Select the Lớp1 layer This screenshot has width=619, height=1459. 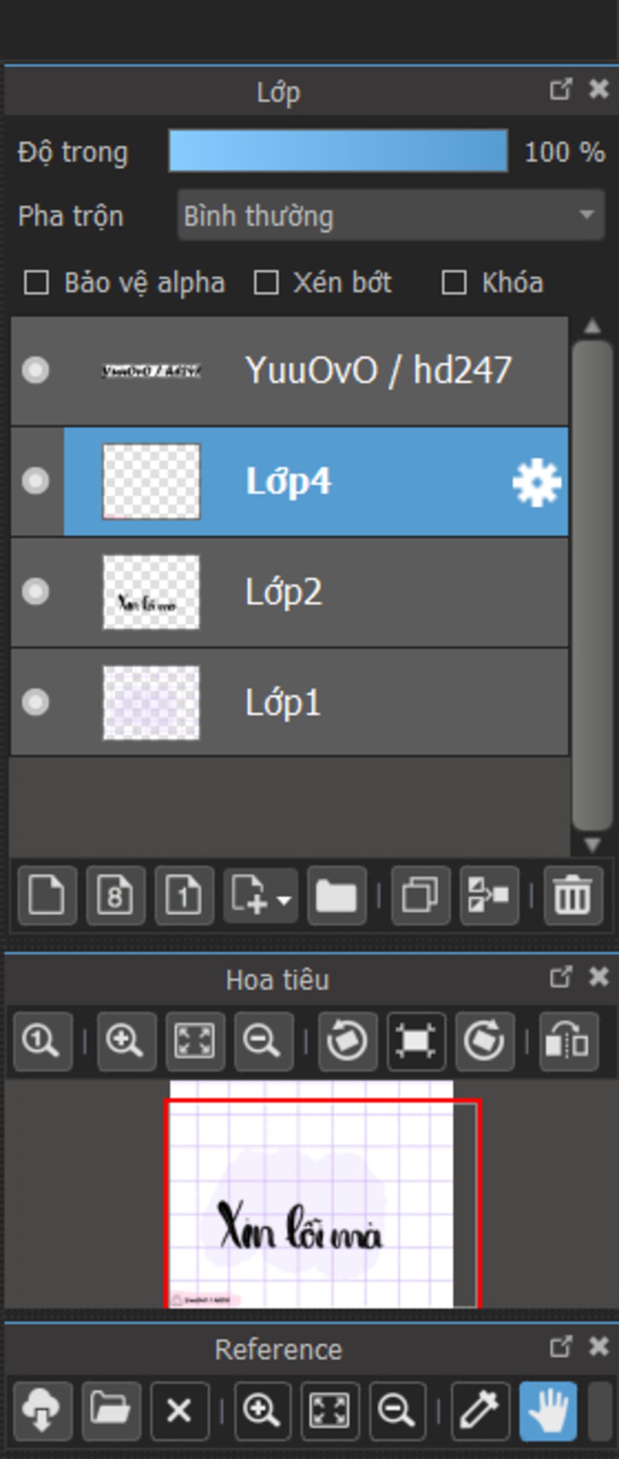coord(290,703)
